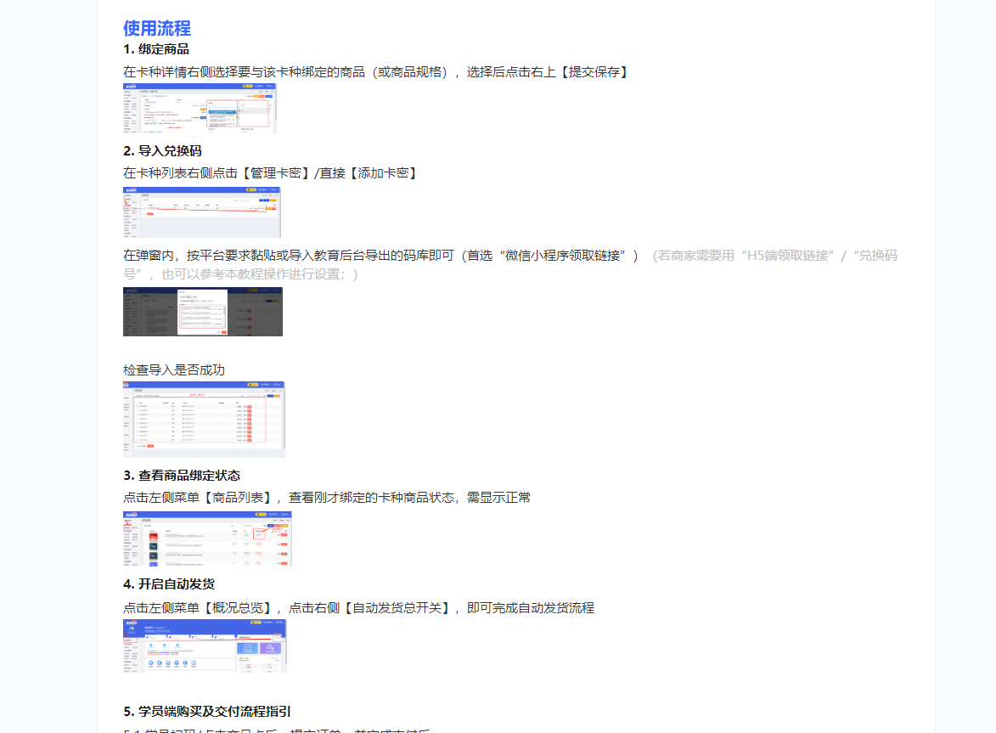Select the heading 3. 查看商品绑定状态

coord(182,476)
